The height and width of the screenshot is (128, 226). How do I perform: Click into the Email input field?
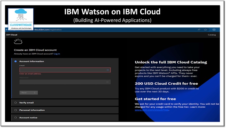(x=65, y=70)
